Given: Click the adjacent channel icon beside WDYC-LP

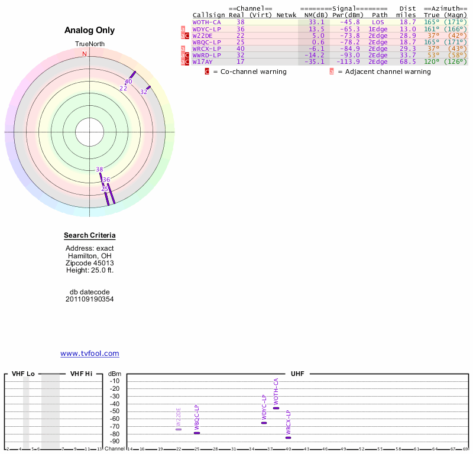Looking at the screenshot, I should (183, 29).
